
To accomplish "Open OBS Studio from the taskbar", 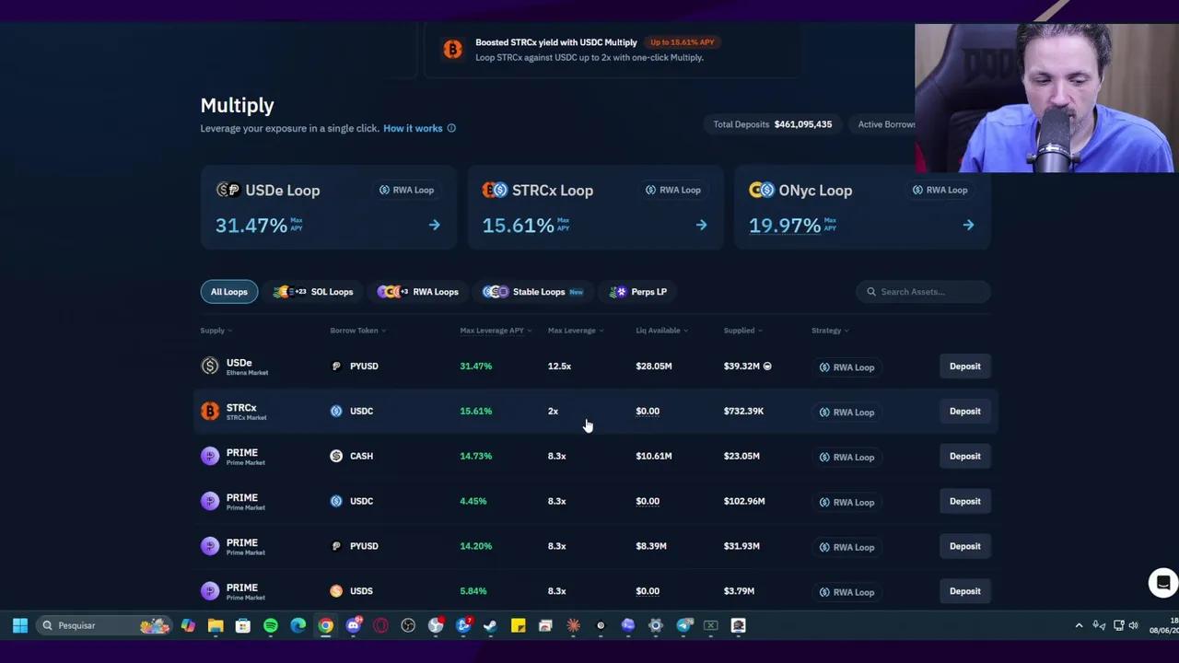I will click(408, 626).
